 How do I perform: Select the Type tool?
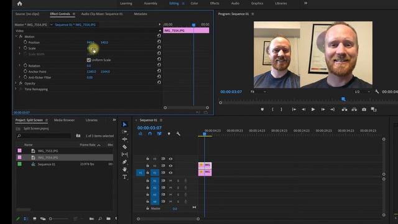pyautogui.click(x=124, y=177)
